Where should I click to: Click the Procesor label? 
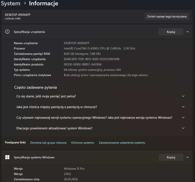(19, 48)
